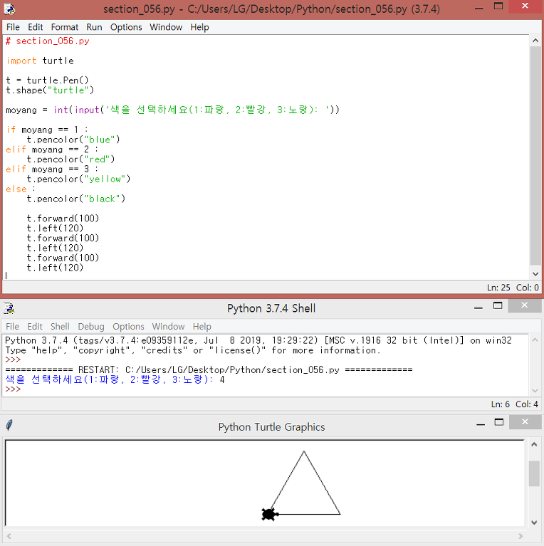Click the 'Python Turtle Graphics' title text
The height and width of the screenshot is (546, 544).
pos(272,427)
